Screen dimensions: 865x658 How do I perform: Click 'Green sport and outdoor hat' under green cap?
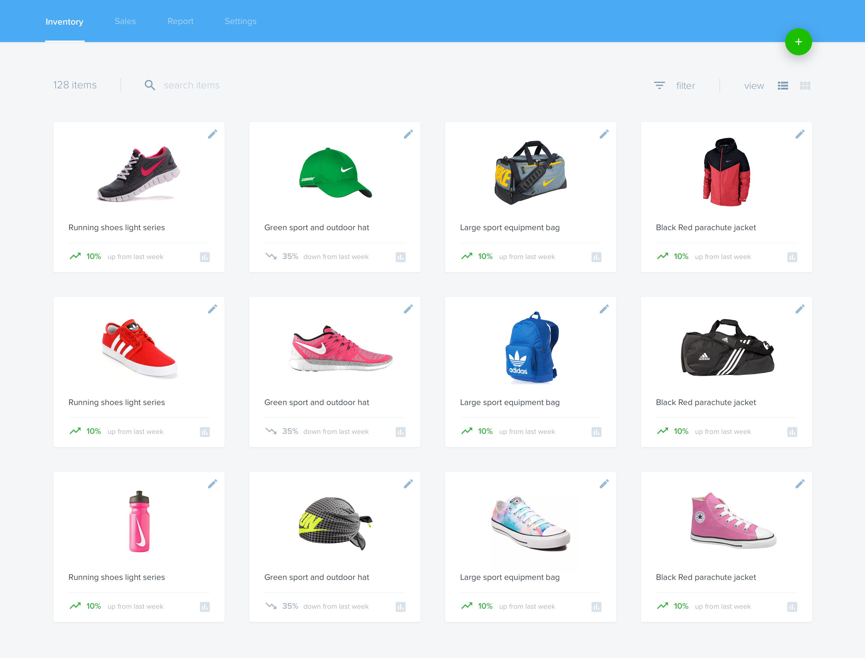[316, 227]
